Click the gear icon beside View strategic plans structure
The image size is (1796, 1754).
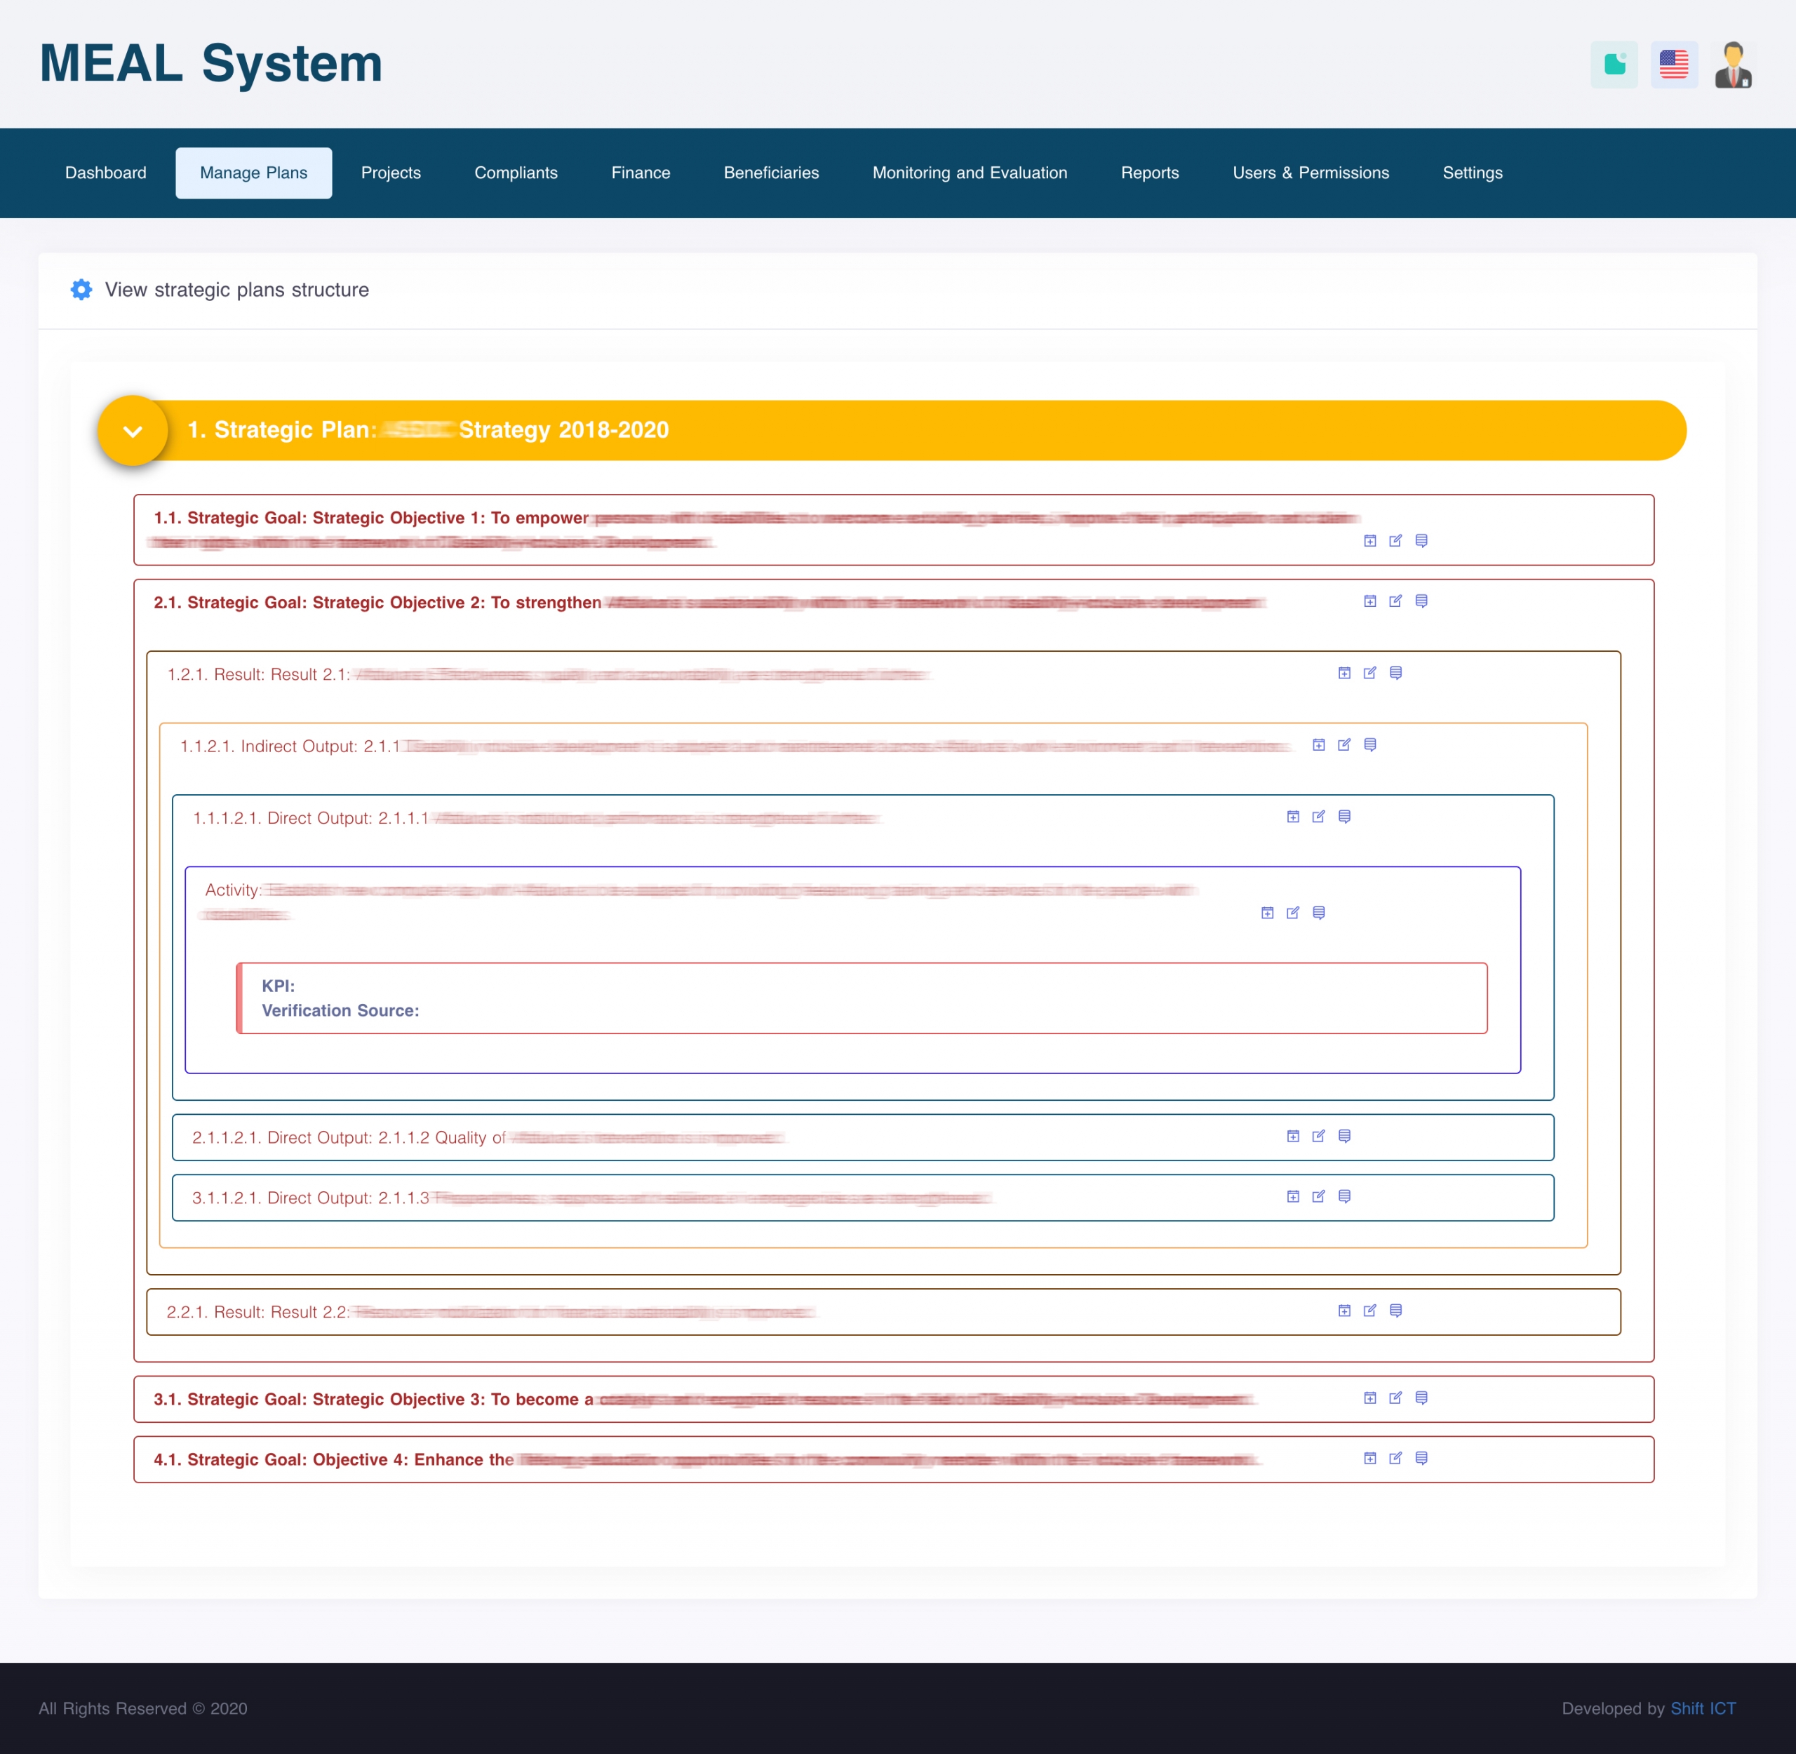81,289
